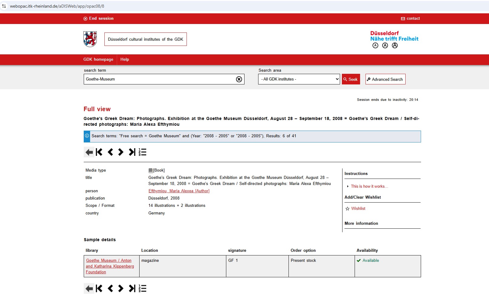Select the smallest font size A icon
This screenshot has height=294, width=489.
tap(376, 46)
